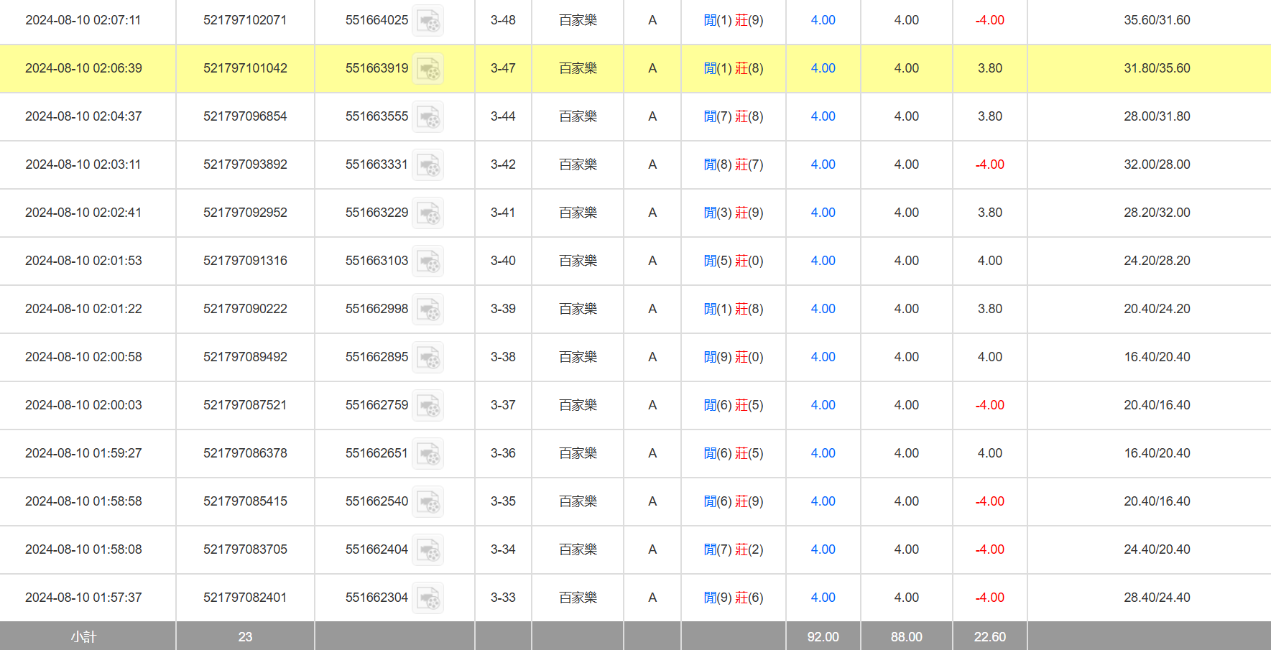Click replay icon next to 551662759
The width and height of the screenshot is (1271, 650).
coord(428,406)
